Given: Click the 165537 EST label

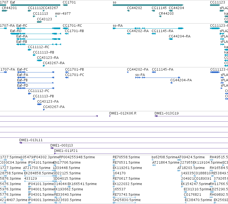Looking at the screenshot, I should click(x=119, y=189).
